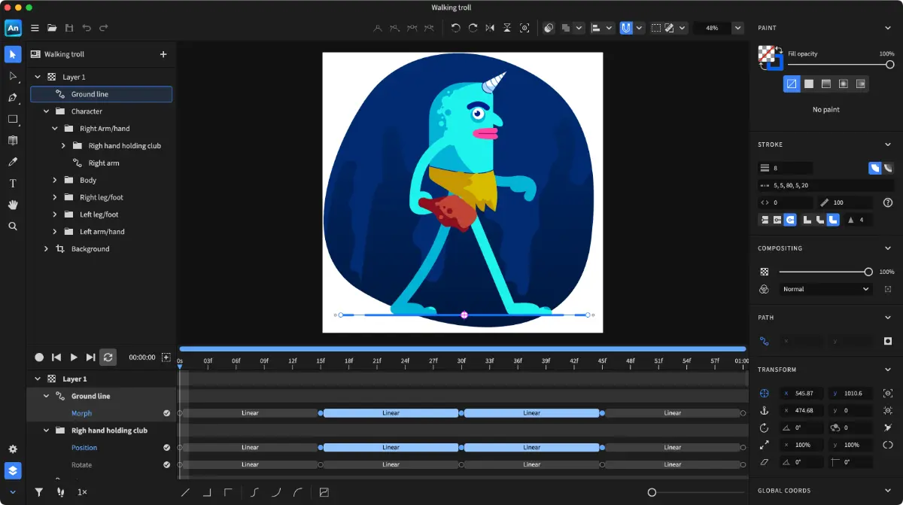
Task: Collapse the Layer 1 tree chevron
Action: [38, 77]
